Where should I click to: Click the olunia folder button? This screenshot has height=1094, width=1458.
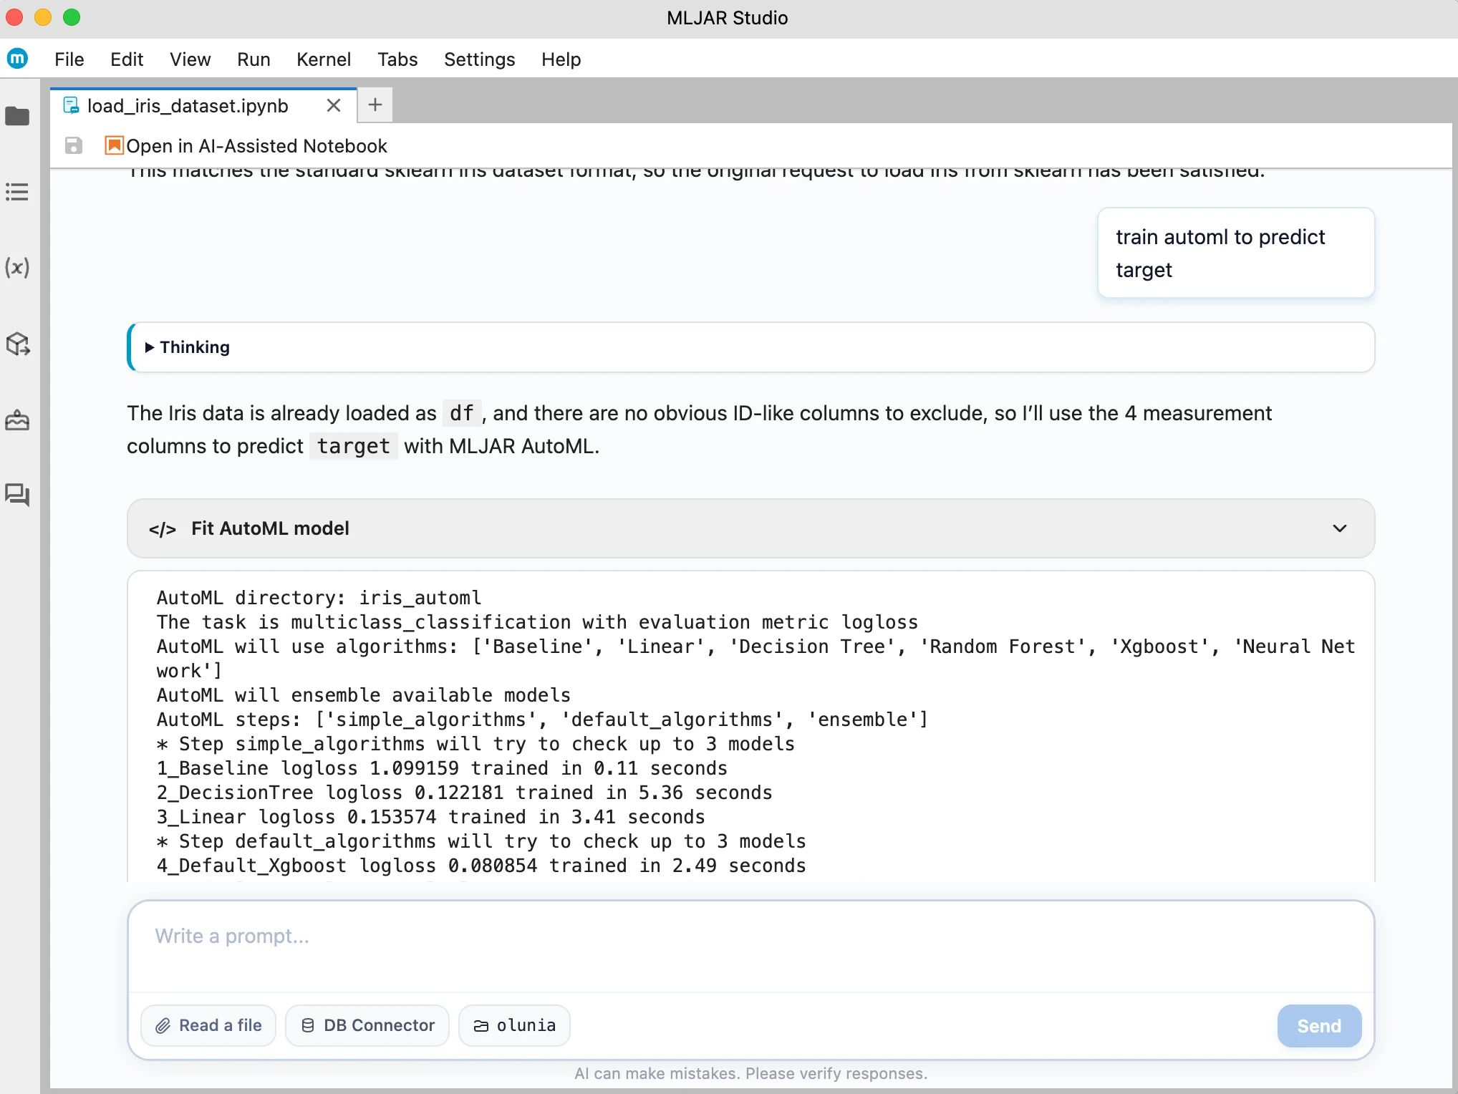pos(514,1025)
